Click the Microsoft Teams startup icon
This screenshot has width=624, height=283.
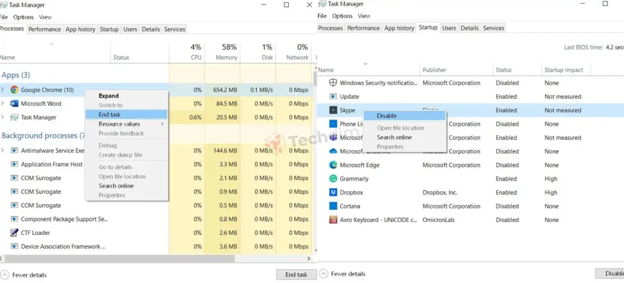[x=333, y=137]
